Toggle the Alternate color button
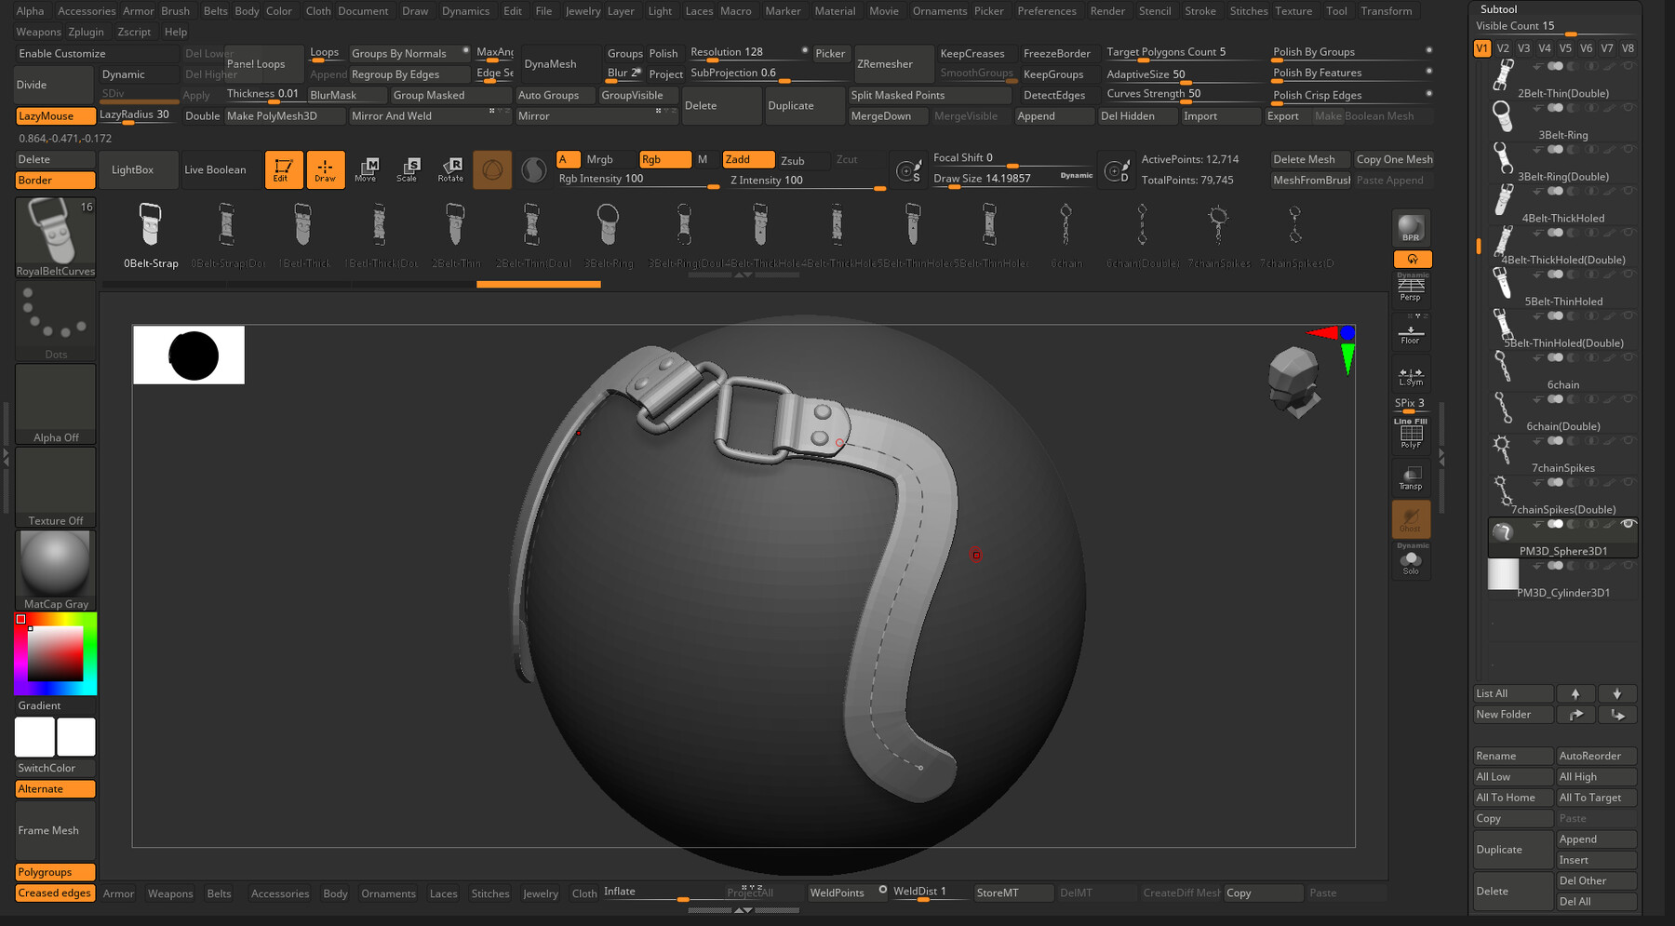Image resolution: width=1675 pixels, height=926 pixels. click(x=56, y=788)
